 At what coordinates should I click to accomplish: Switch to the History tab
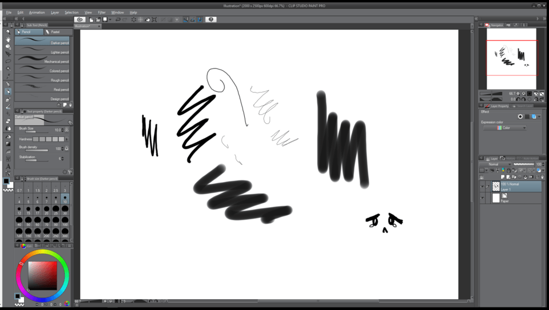508,158
